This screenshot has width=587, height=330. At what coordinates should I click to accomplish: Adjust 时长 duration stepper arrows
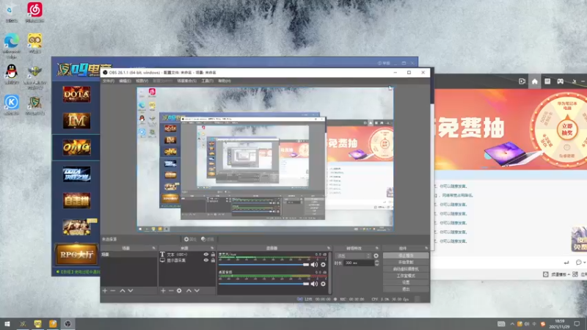(376, 263)
